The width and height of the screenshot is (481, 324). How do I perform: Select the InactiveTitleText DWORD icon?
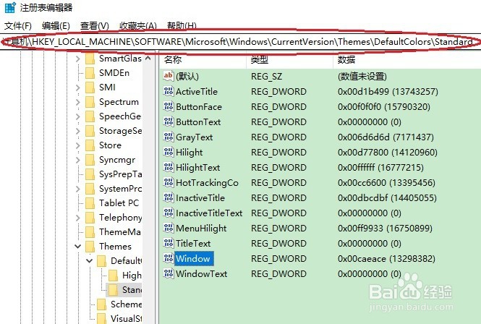pos(169,213)
